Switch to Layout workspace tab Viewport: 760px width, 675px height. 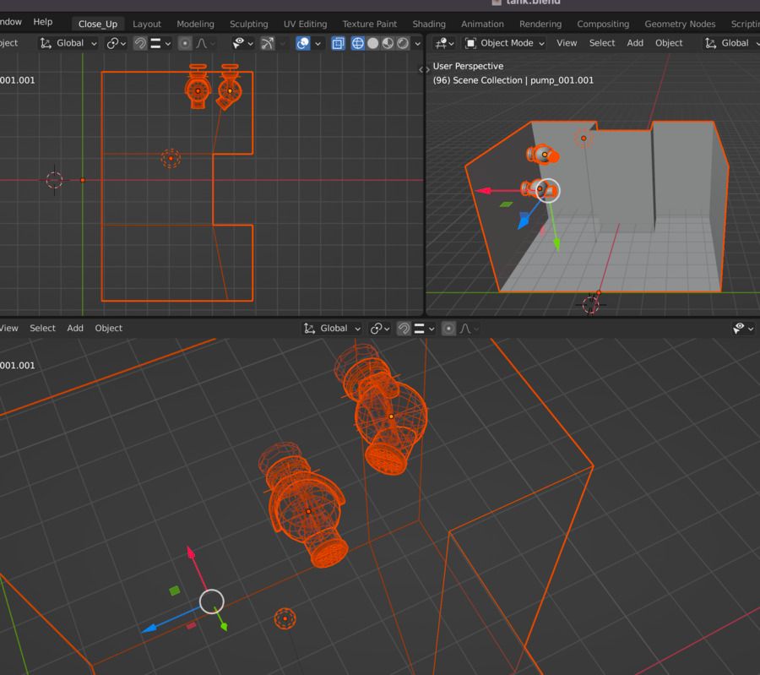point(146,24)
